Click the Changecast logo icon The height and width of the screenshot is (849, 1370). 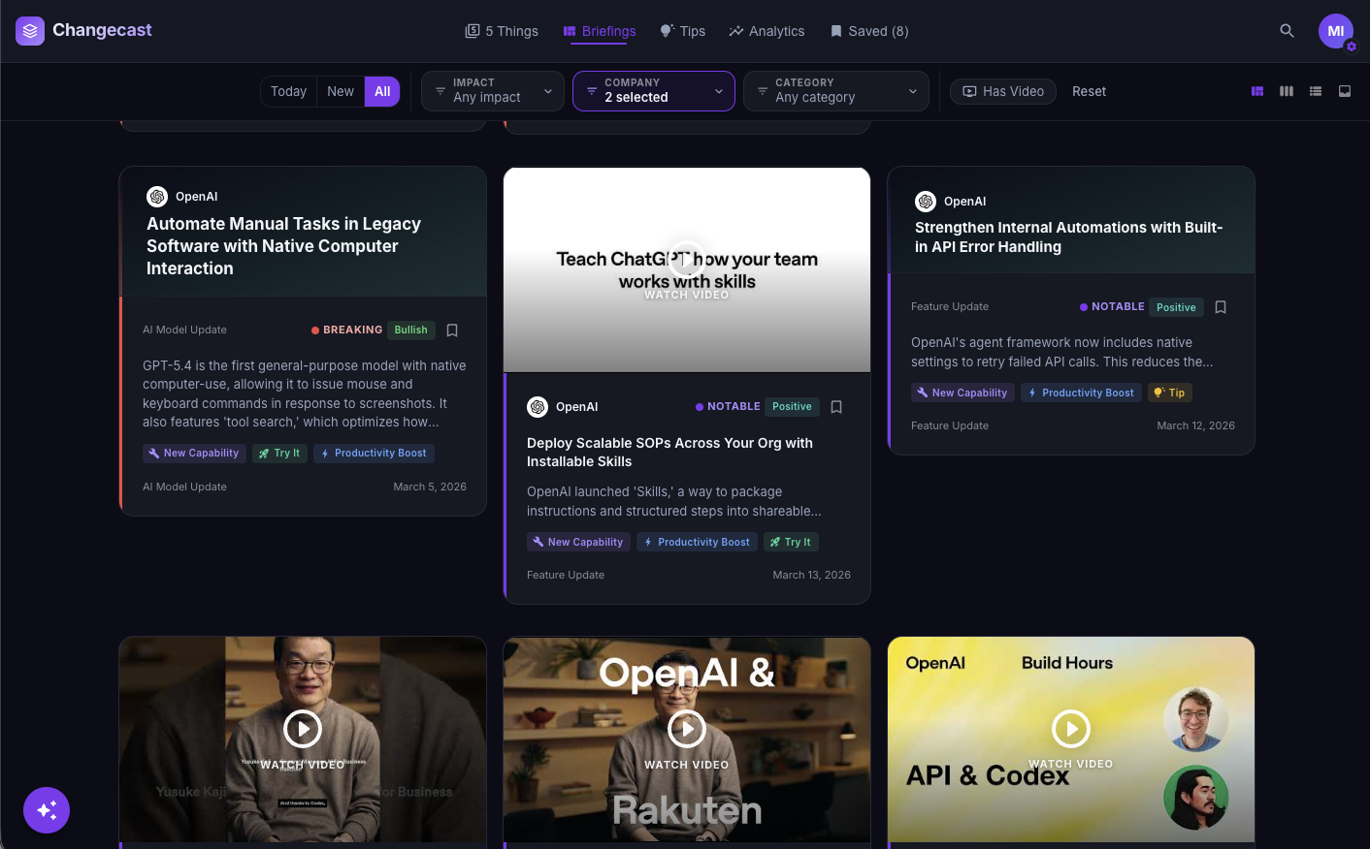click(x=30, y=31)
